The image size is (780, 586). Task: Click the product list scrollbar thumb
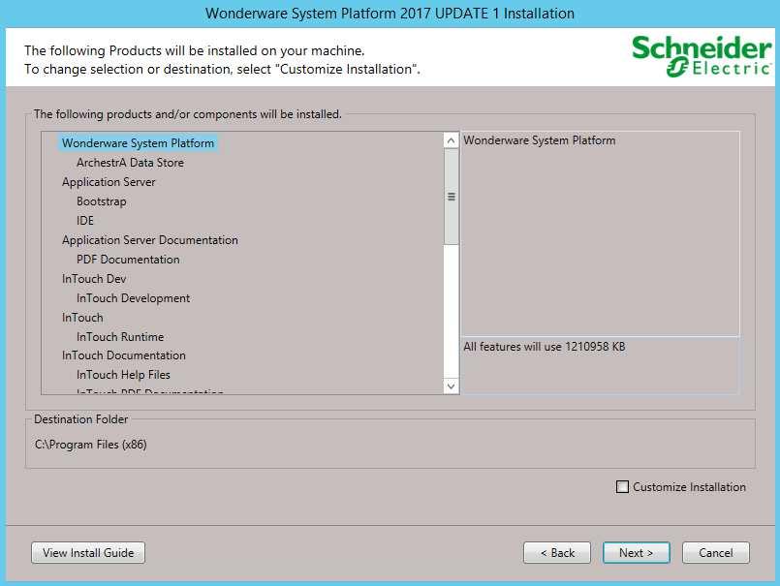451,197
